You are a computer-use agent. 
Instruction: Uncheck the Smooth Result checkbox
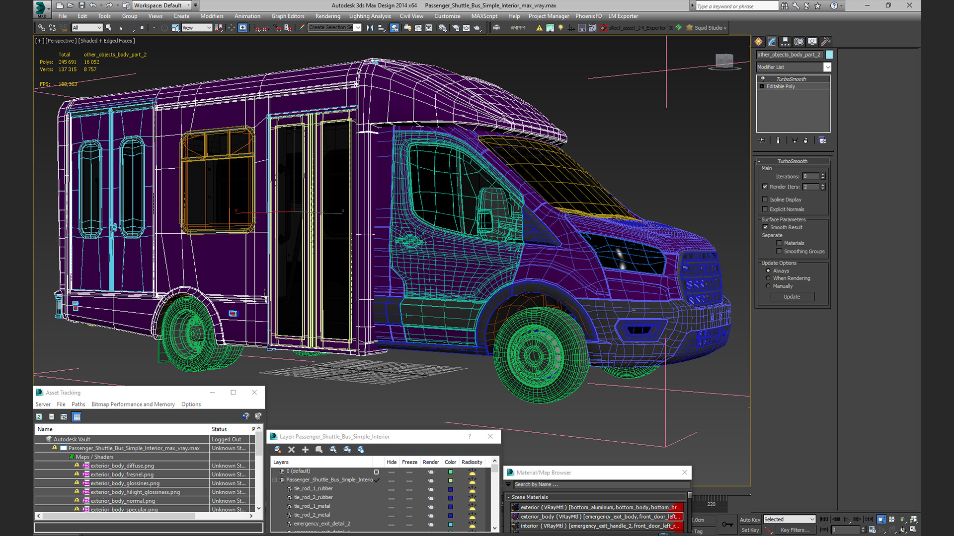point(765,227)
